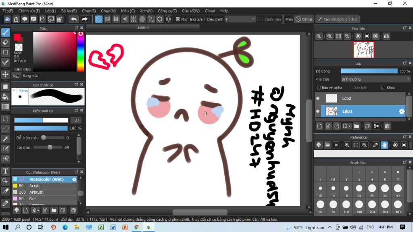Switch to the Bảng màu tab
413x232 pixels.
coord(31,76)
